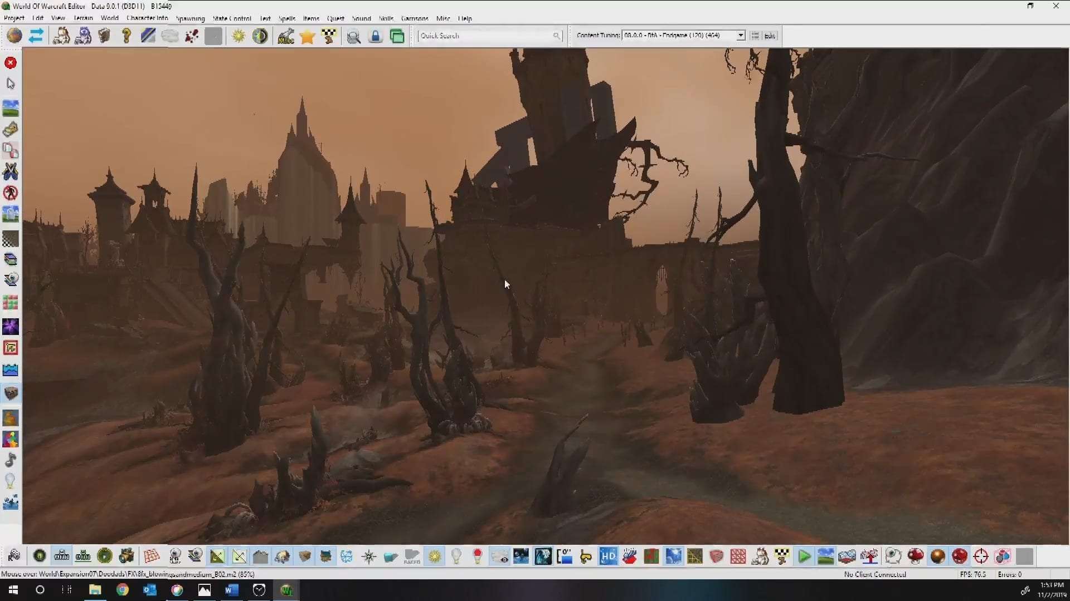The height and width of the screenshot is (601, 1070).
Task: Click the Edit button beside Content Tuning
Action: pos(770,36)
